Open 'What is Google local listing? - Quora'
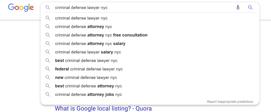The width and height of the screenshot is (271, 112). tap(103, 108)
